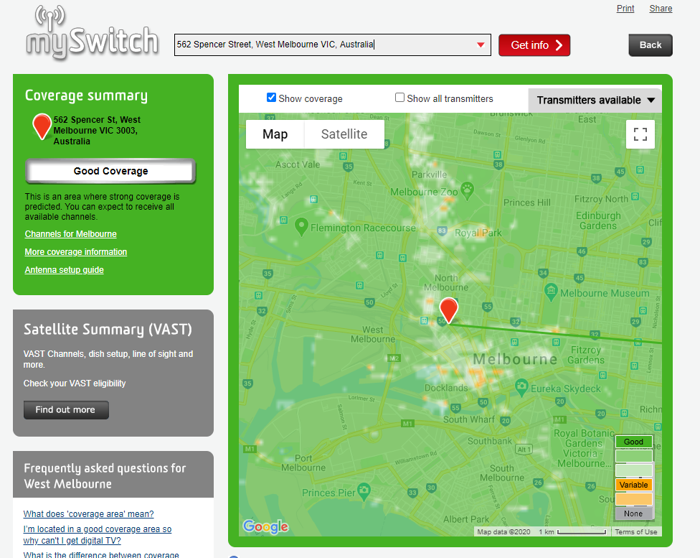Open the More coverage information link
The width and height of the screenshot is (700, 558).
pyautogui.click(x=76, y=252)
